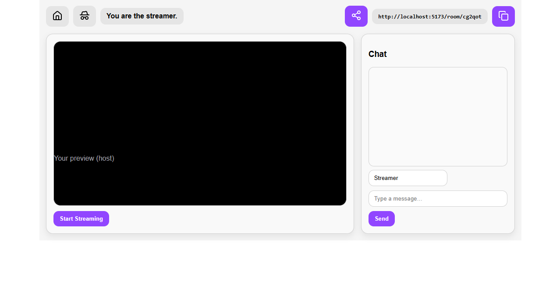This screenshot has height=303, width=553.
Task: Click the empty chat messages panel
Action: click(x=438, y=116)
